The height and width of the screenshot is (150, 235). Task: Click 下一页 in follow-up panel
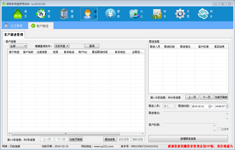point(207,97)
